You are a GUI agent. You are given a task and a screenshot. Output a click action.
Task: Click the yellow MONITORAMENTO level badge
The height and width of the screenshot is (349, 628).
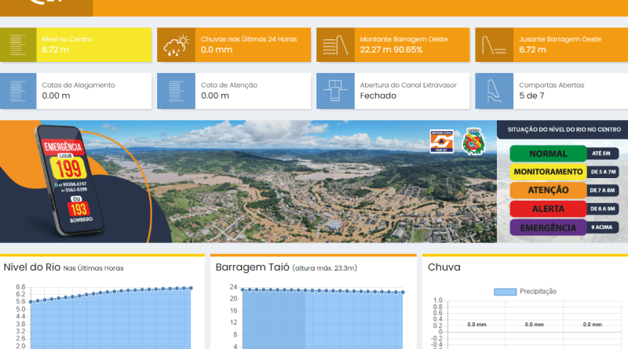(x=548, y=172)
